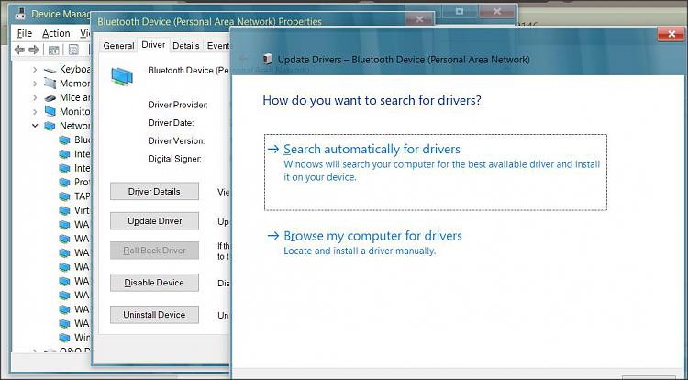Expand the Mice tree node
The height and width of the screenshot is (380, 688).
35,97
